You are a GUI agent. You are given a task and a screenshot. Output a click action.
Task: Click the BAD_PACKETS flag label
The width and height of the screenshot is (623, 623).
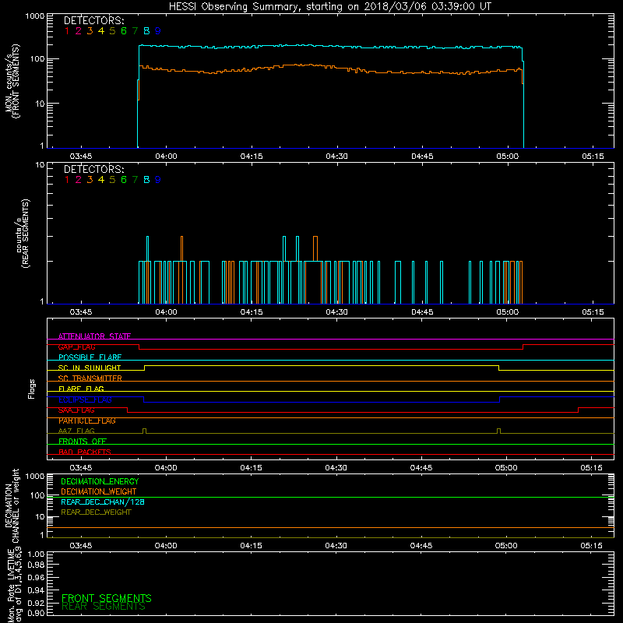tap(85, 452)
